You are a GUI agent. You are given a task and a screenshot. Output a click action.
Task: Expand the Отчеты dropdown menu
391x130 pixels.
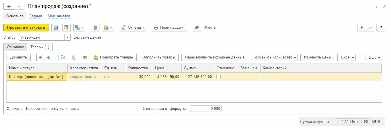(133, 28)
